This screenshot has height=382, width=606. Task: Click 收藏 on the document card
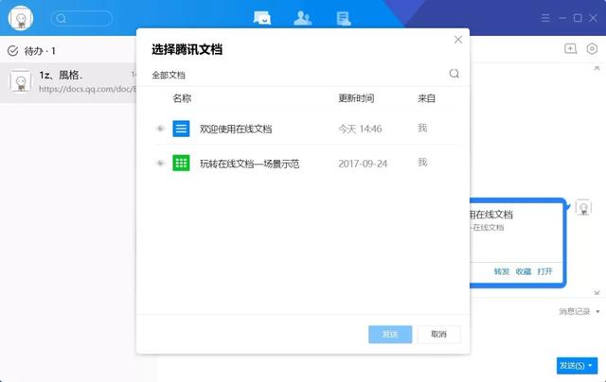(524, 271)
